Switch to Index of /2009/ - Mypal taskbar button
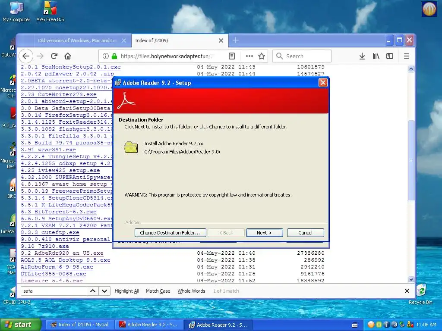This screenshot has height=331, width=442. [x=80, y=325]
